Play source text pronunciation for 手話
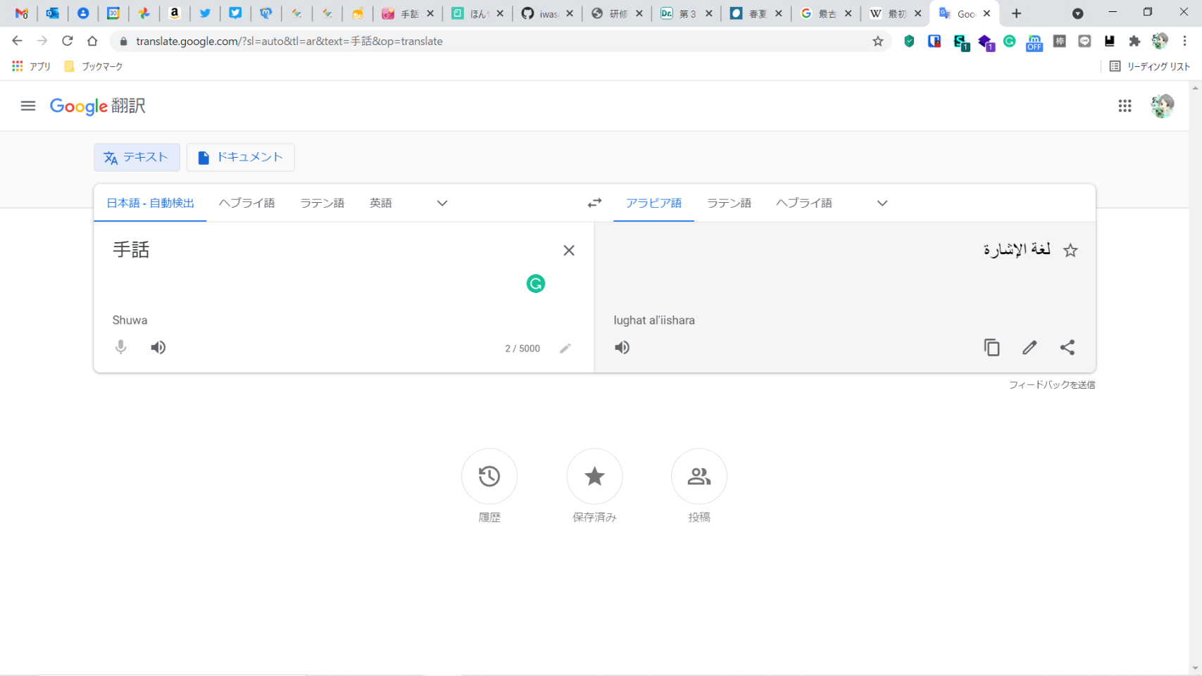 pos(158,347)
